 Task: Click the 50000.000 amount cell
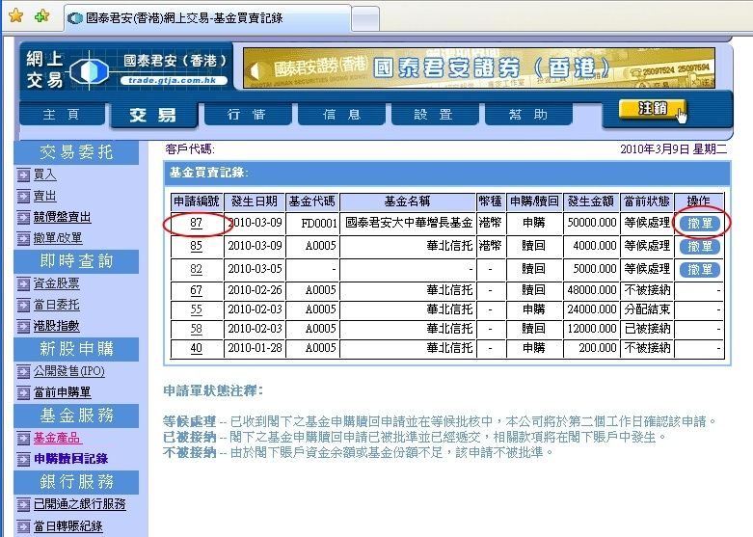point(591,223)
